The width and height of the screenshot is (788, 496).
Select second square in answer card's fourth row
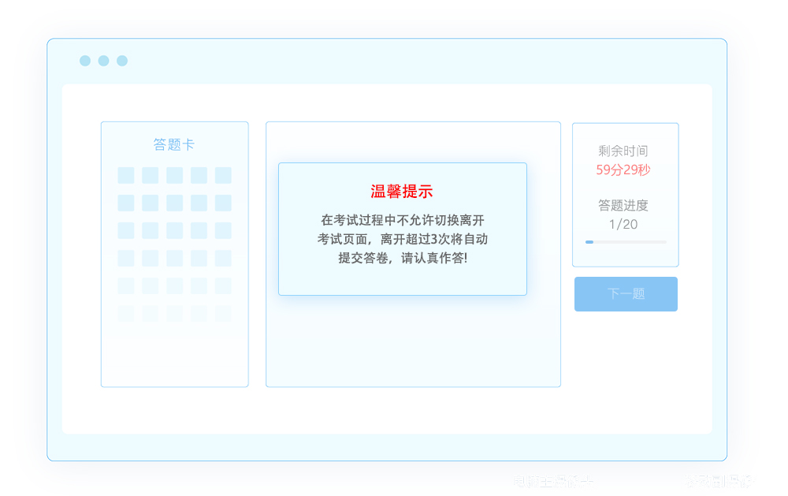151,258
